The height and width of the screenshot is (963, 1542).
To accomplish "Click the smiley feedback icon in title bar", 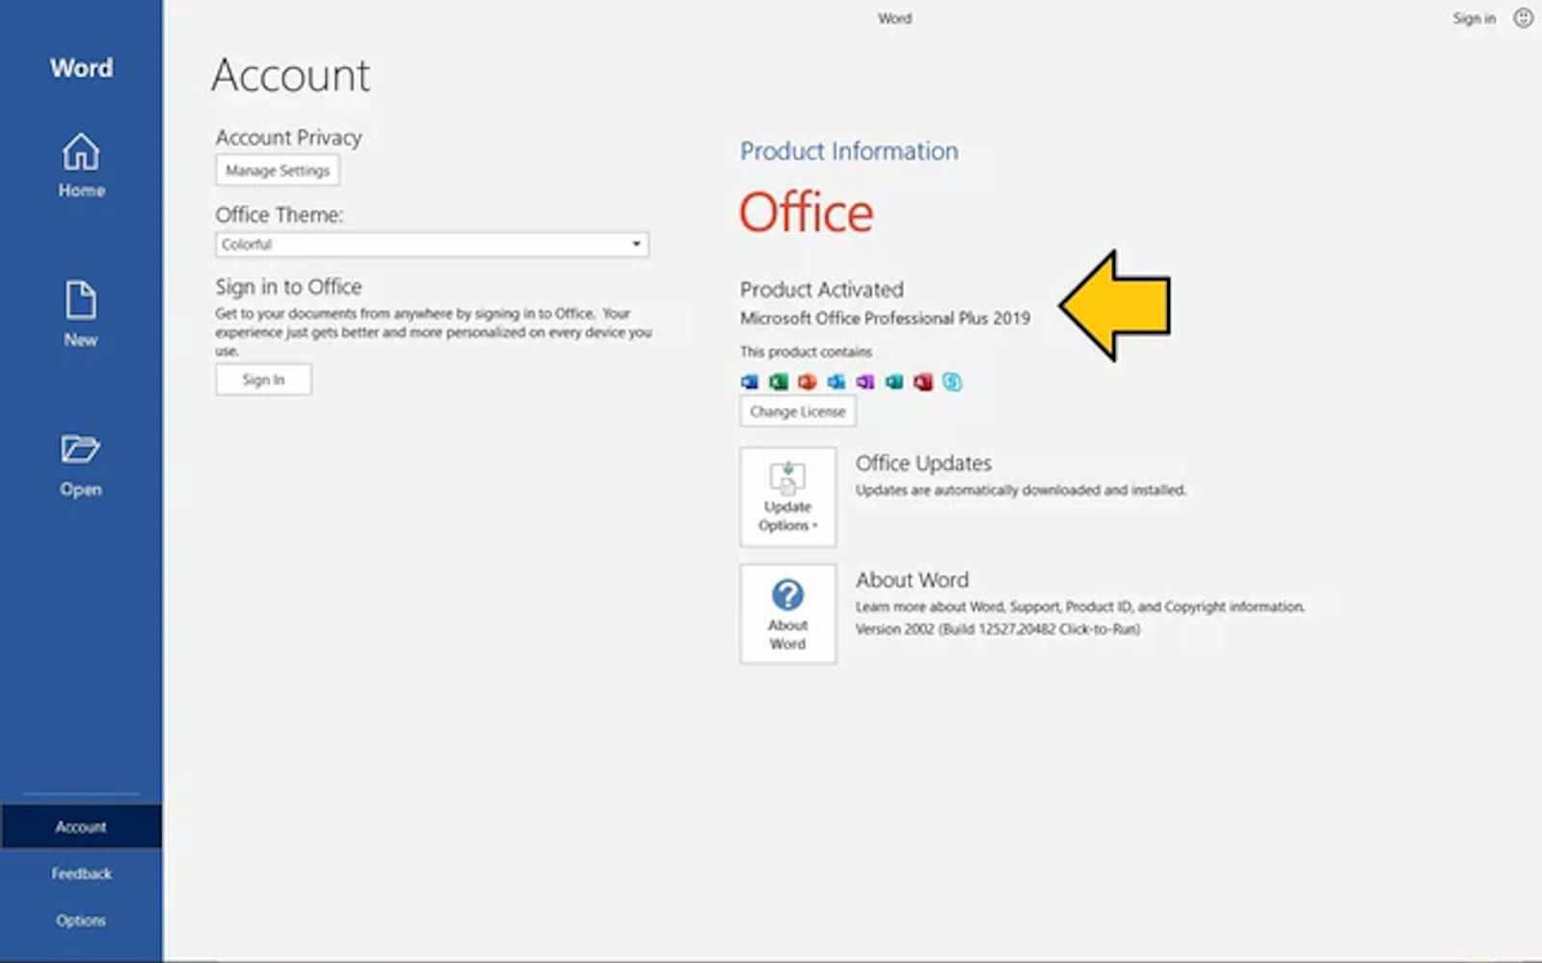I will coord(1524,17).
